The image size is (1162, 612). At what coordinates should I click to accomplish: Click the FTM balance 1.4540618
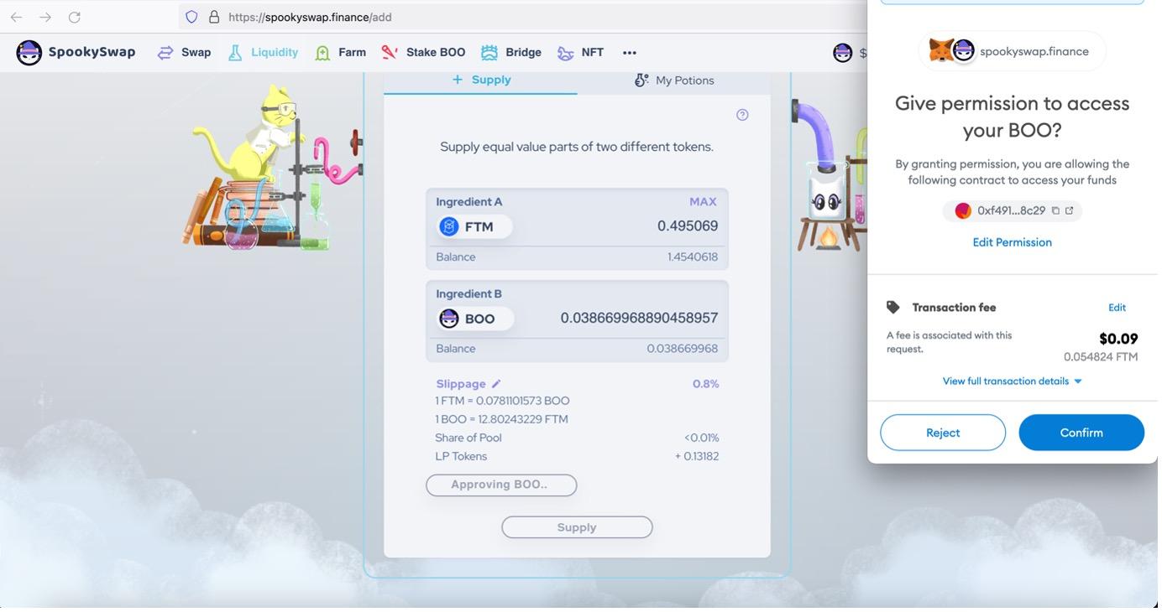693,257
